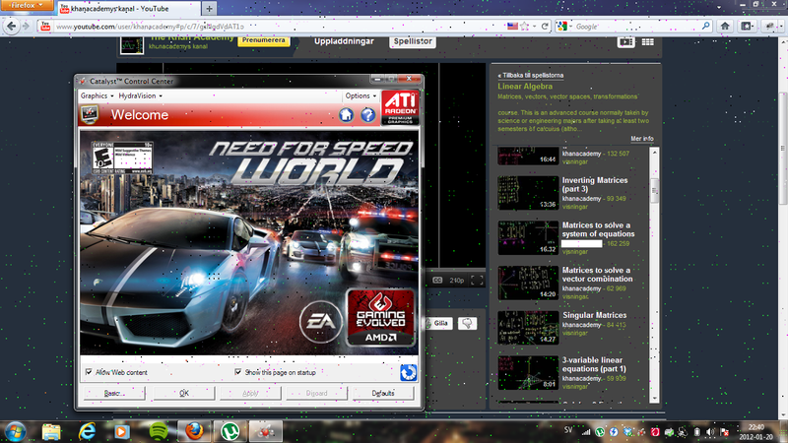Click the Mer info link

tap(642, 139)
